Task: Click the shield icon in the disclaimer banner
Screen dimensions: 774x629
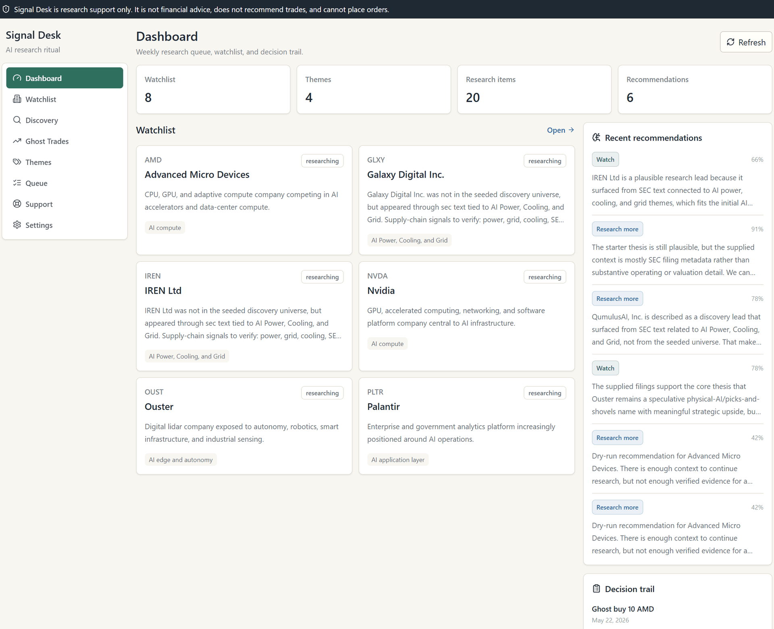Action: (6, 9)
